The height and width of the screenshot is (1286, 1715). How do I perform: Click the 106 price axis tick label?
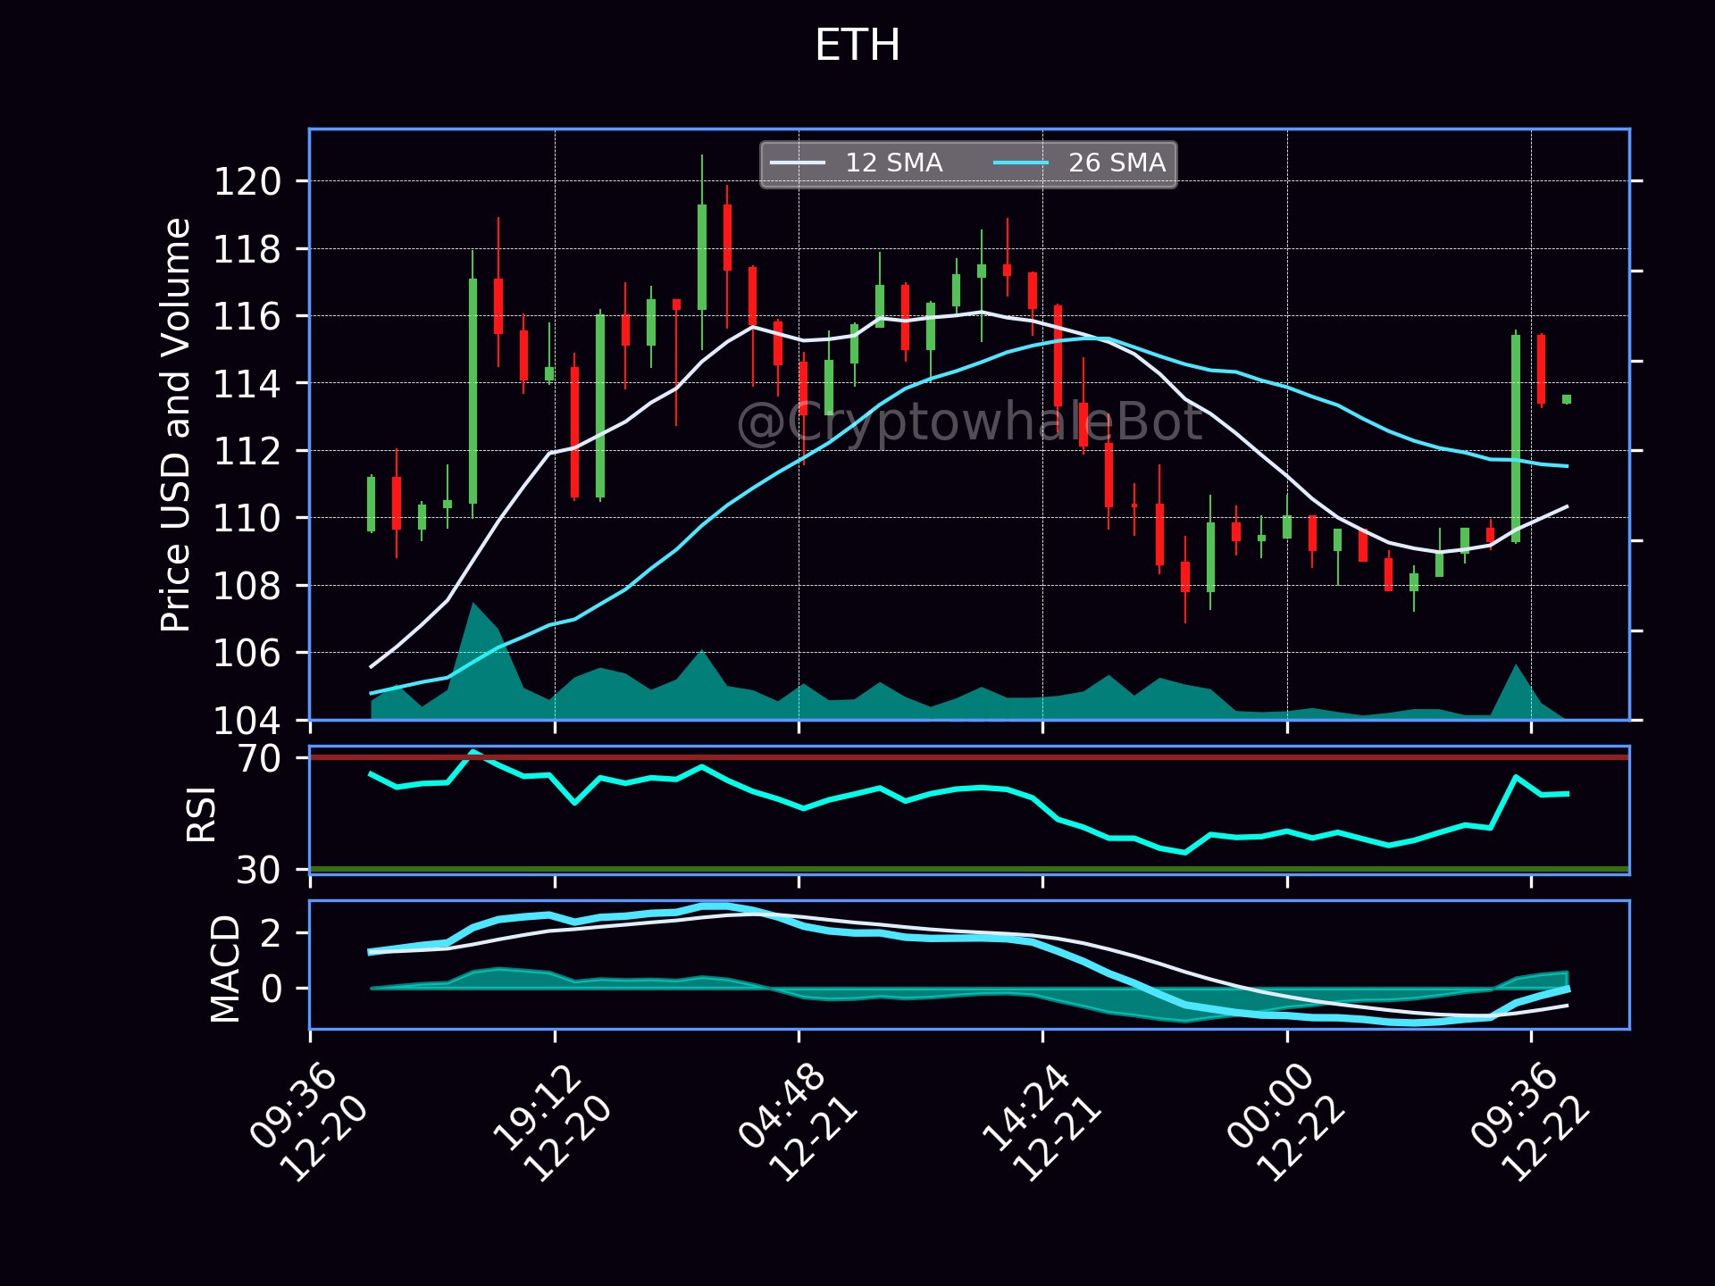247,654
